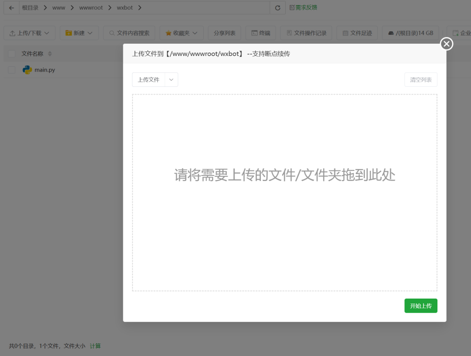The width and height of the screenshot is (471, 356).
Task: Open the 分享列表 share list
Action: pos(224,33)
